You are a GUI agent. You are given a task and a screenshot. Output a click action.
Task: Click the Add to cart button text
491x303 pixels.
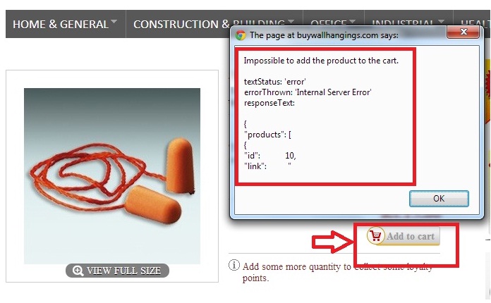click(411, 236)
